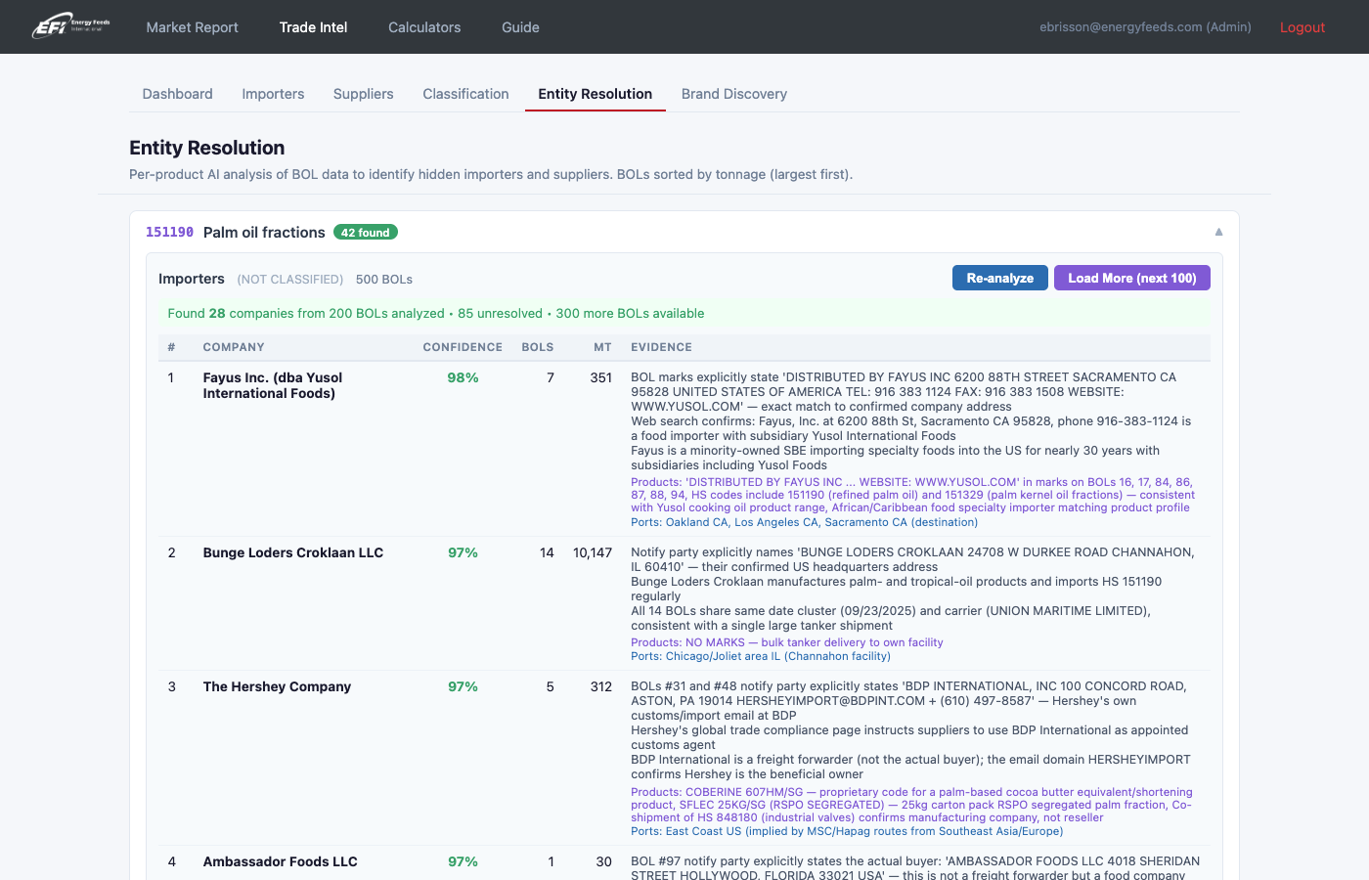
Task: Open the Market Report menu
Action: [x=192, y=27]
